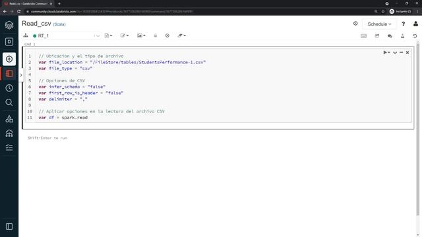Go back in browser history
The image size is (422, 237).
pos(5,12)
